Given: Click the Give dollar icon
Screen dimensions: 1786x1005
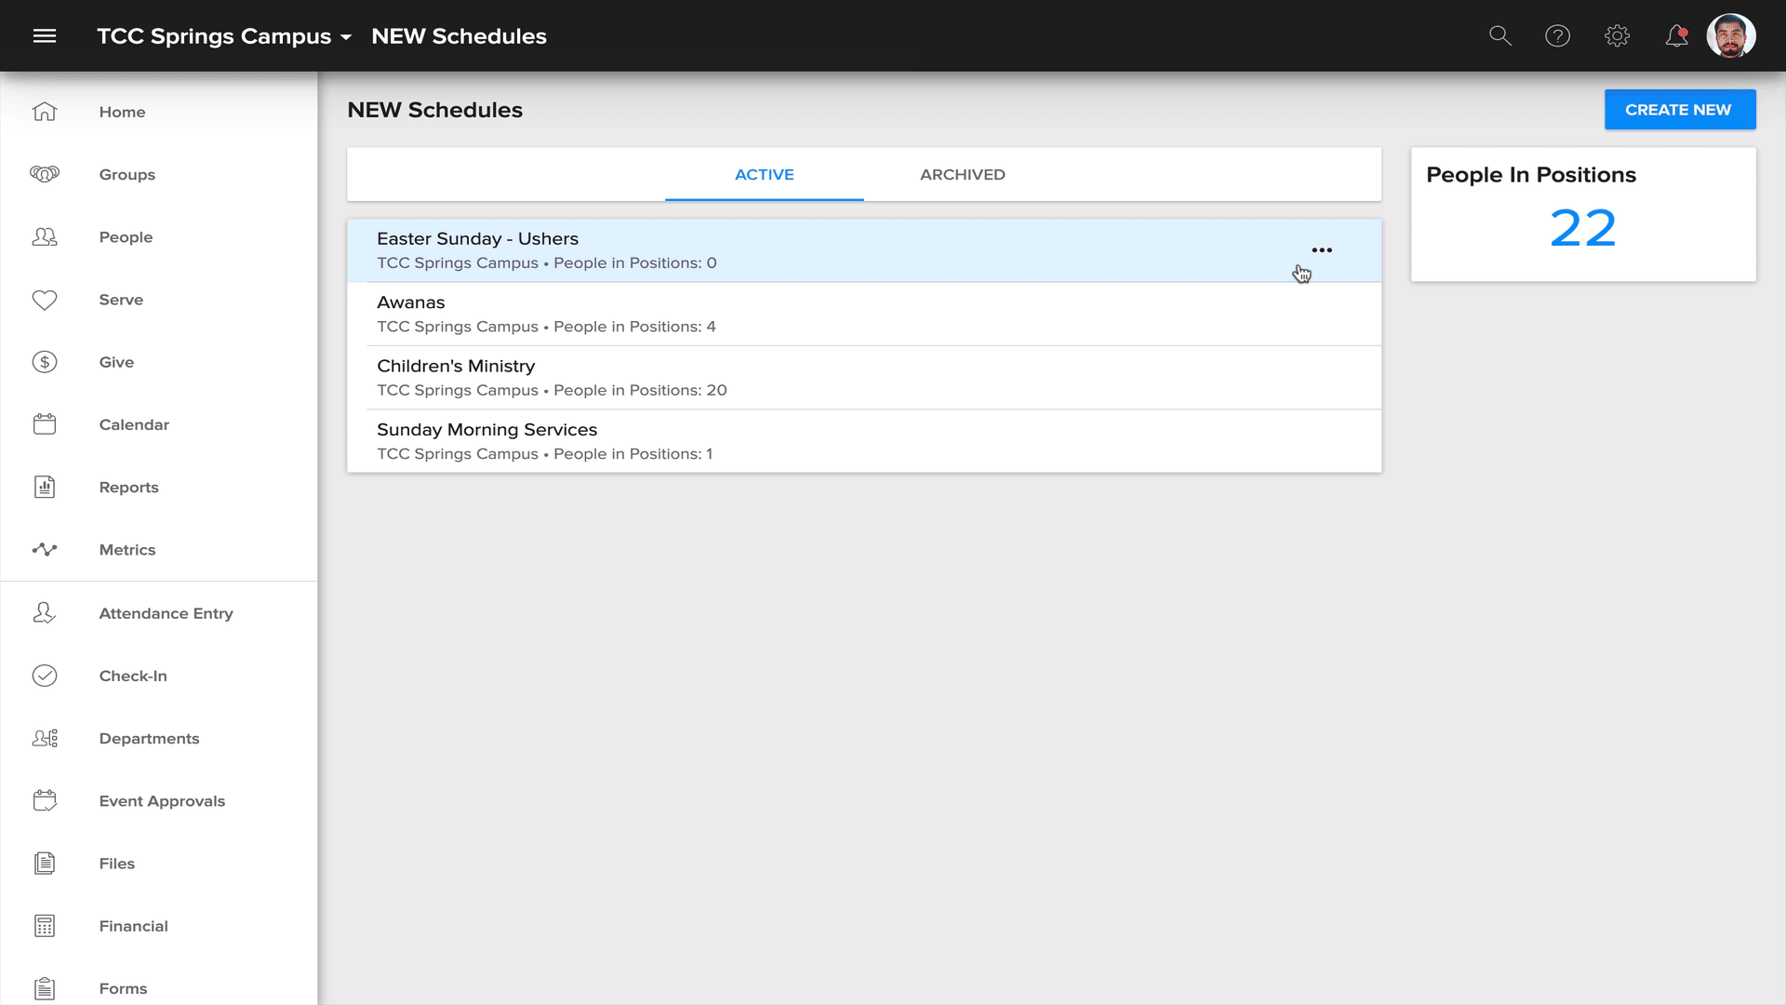Looking at the screenshot, I should coord(45,362).
